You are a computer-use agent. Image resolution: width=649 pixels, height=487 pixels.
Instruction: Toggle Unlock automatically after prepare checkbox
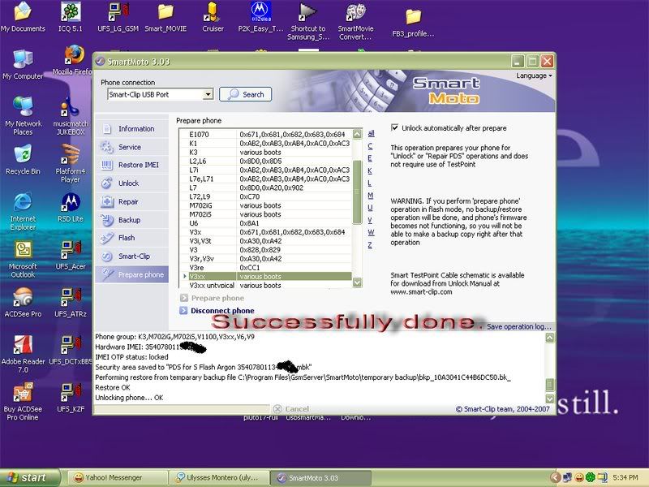pyautogui.click(x=395, y=128)
